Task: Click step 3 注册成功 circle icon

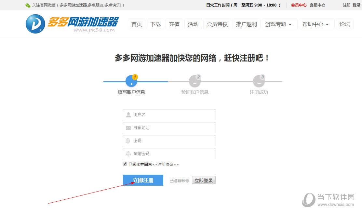Action: pos(259,81)
